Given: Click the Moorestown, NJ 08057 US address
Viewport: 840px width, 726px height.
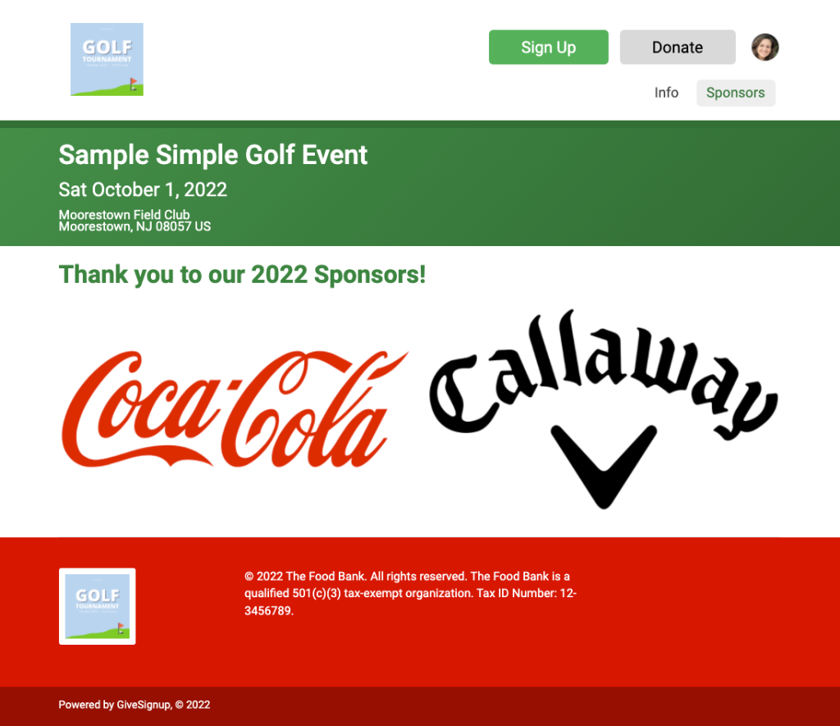Looking at the screenshot, I should point(135,226).
